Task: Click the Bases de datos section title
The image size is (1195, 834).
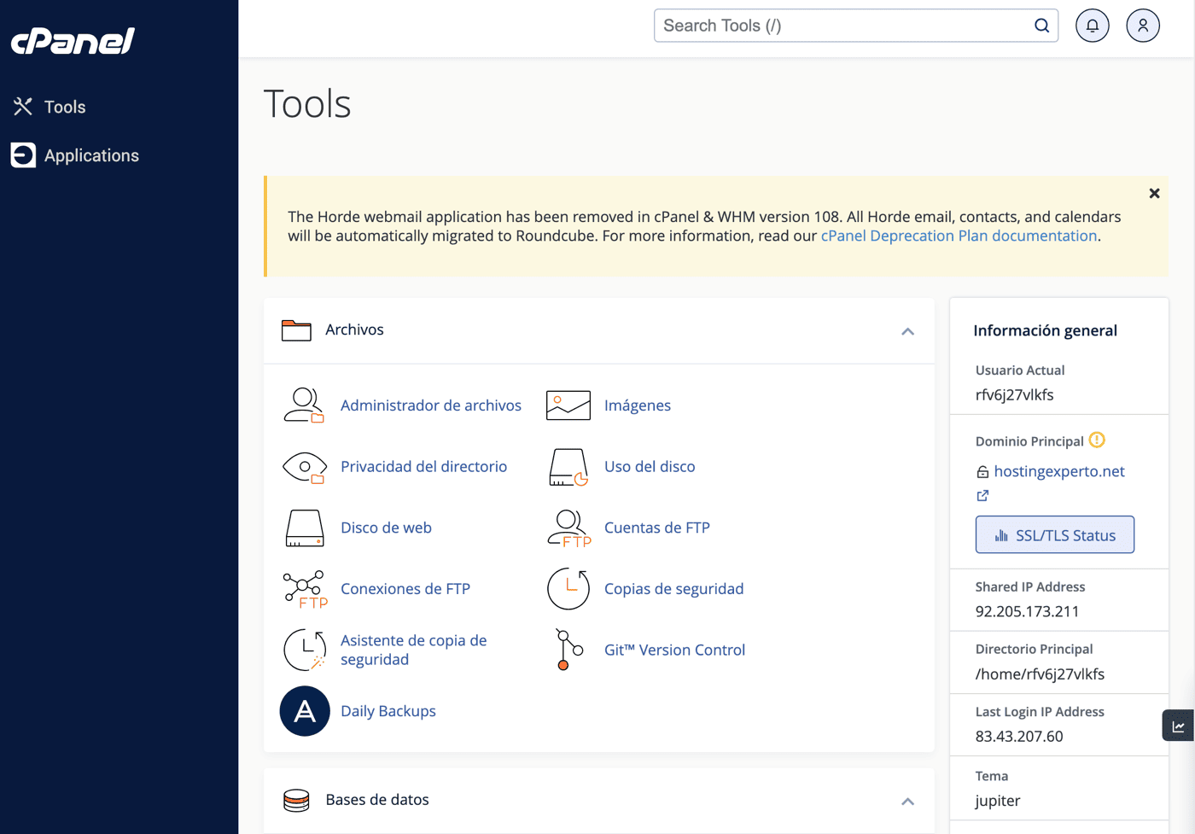Action: (x=377, y=800)
